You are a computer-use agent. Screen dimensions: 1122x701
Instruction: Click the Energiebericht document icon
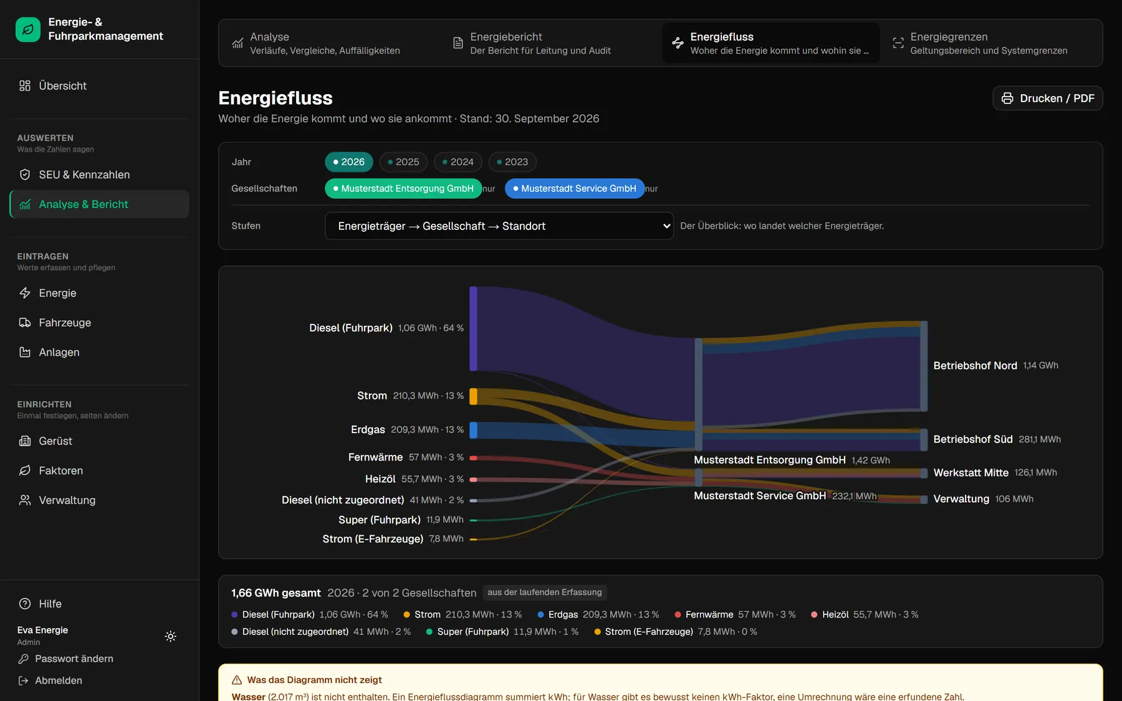pyautogui.click(x=458, y=43)
